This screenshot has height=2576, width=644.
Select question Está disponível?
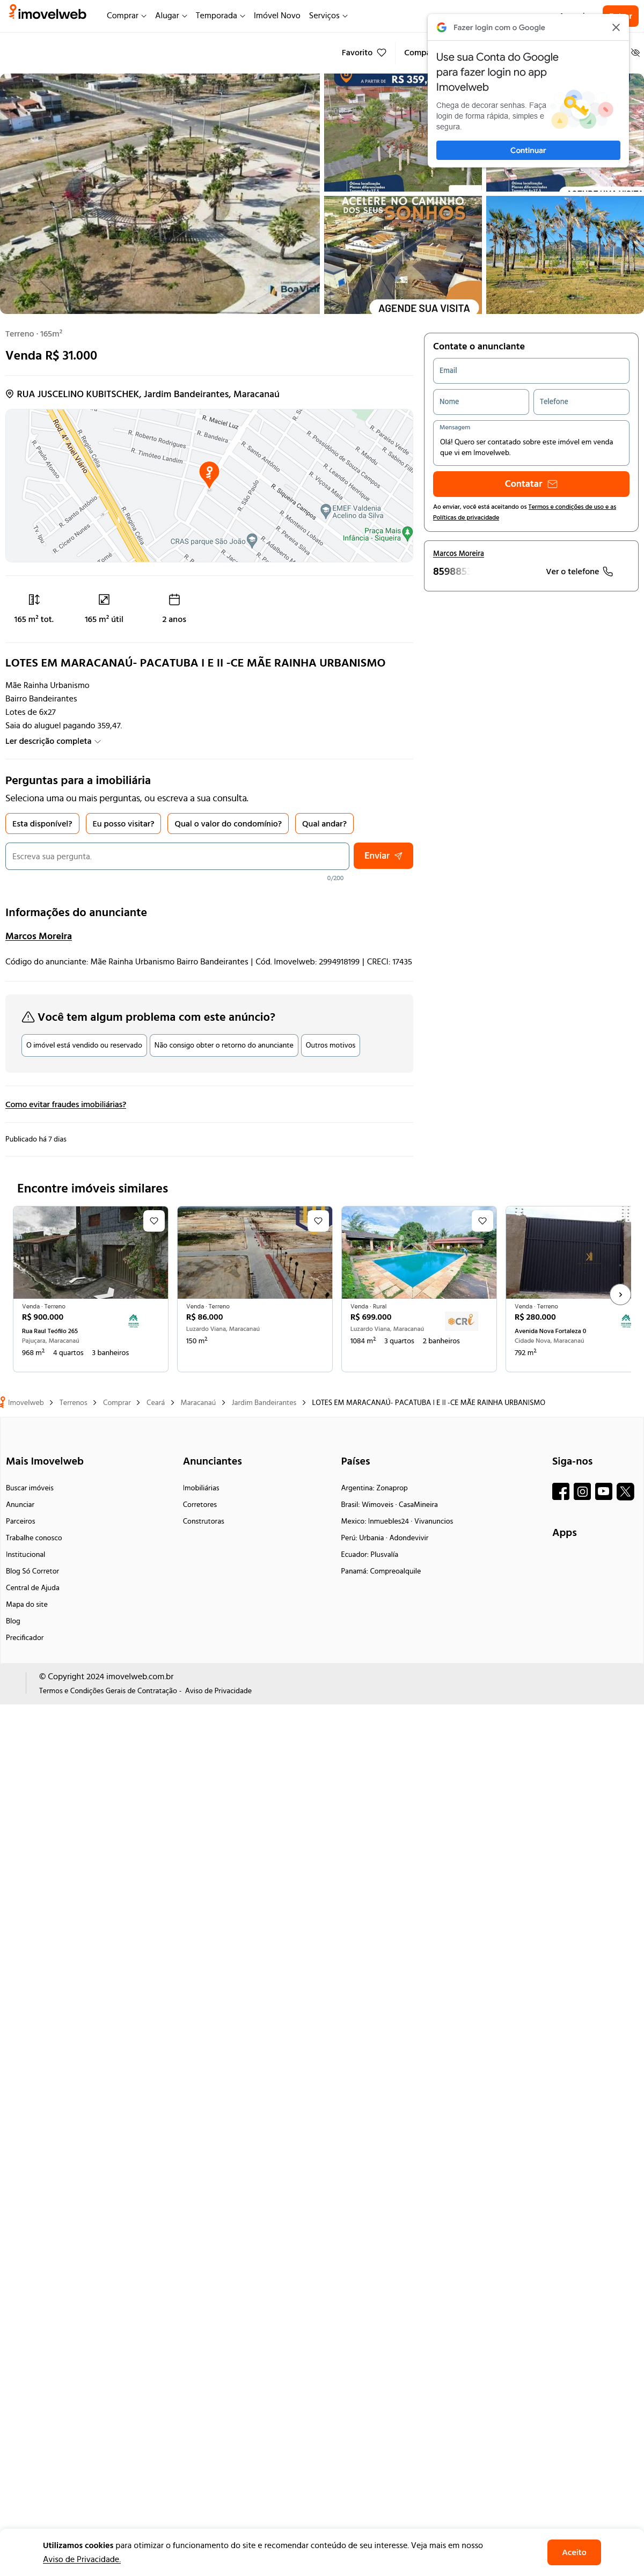point(42,824)
